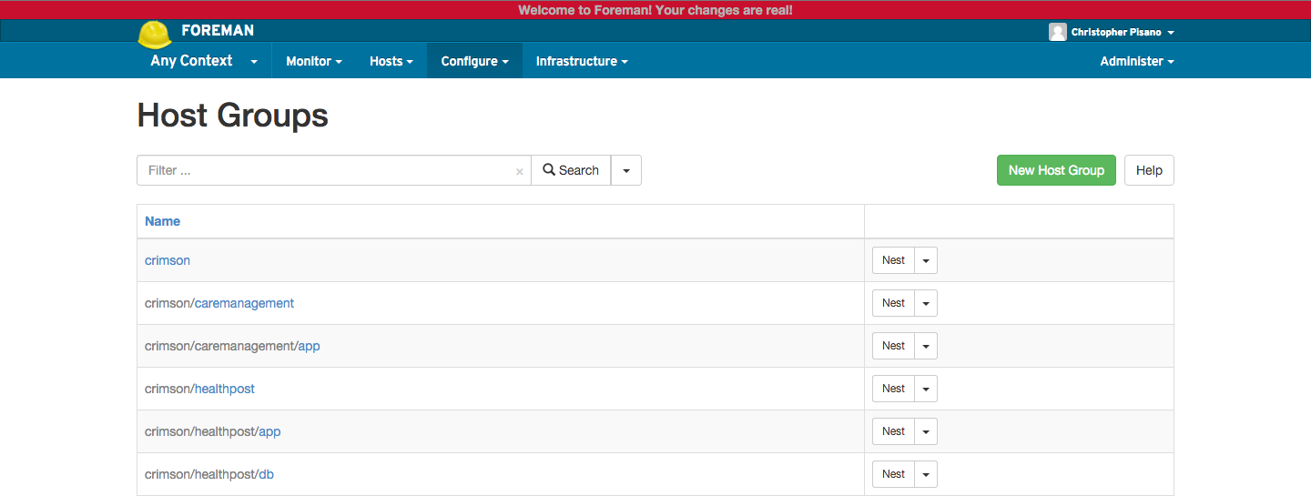This screenshot has width=1311, height=496.
Task: Open the Administer menu
Action: click(x=1136, y=61)
